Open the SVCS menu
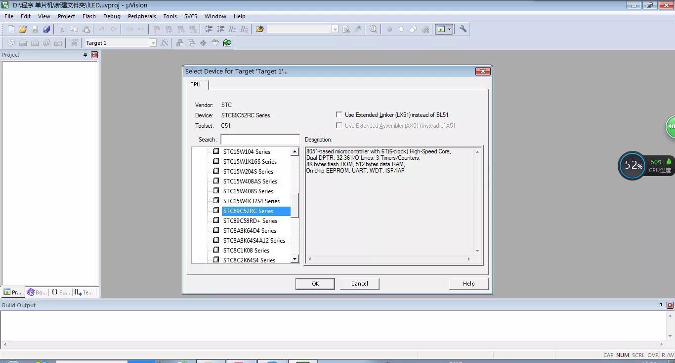Viewport: 675px width, 363px height. [191, 16]
